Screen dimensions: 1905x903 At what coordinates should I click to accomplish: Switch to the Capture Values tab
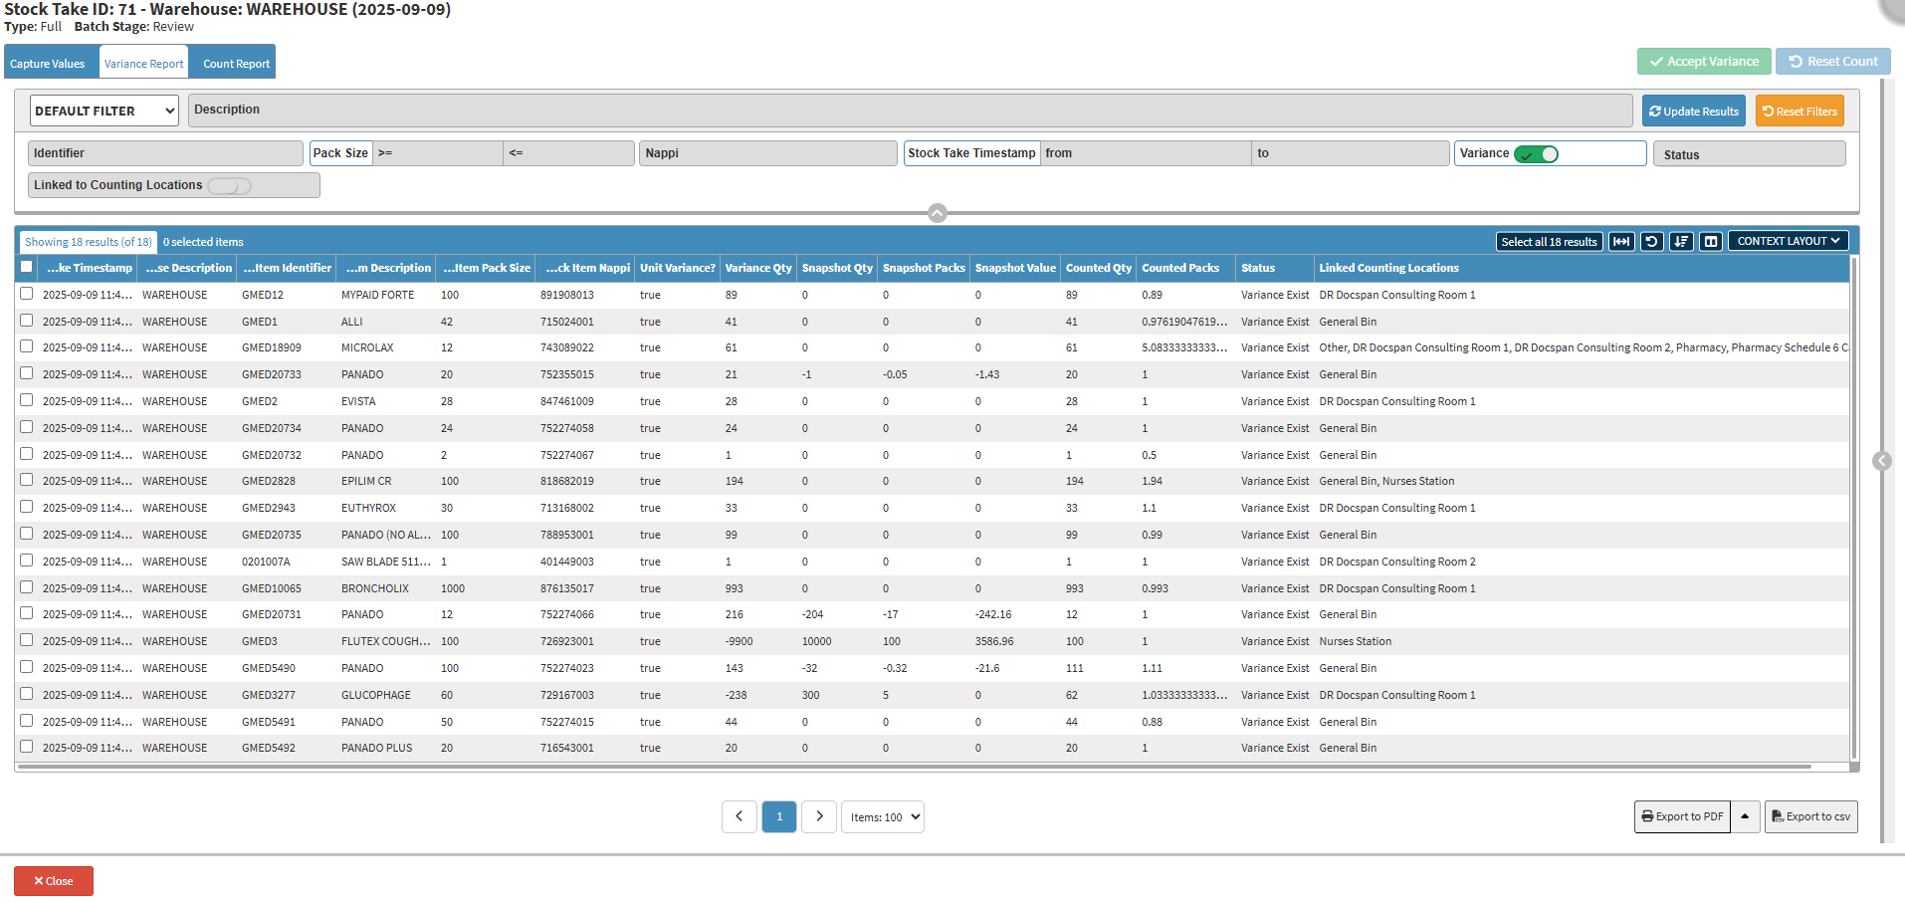[x=48, y=63]
